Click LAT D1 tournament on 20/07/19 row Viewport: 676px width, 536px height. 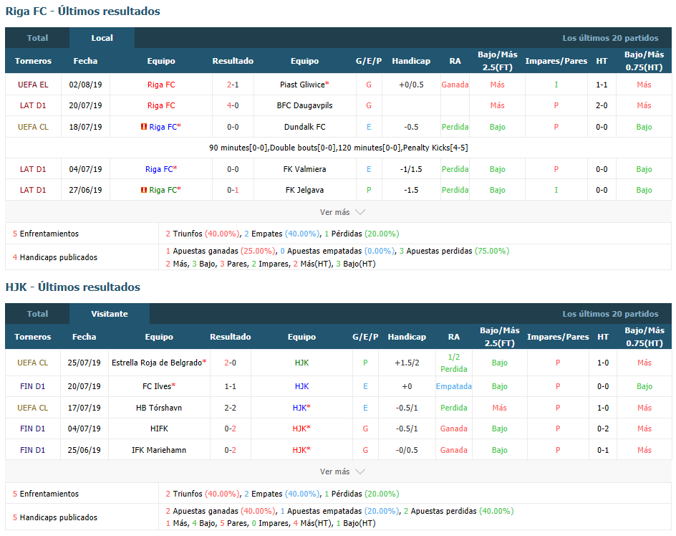tap(33, 105)
